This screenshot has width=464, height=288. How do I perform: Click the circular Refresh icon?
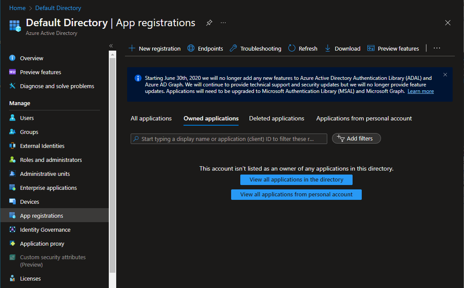pyautogui.click(x=291, y=48)
